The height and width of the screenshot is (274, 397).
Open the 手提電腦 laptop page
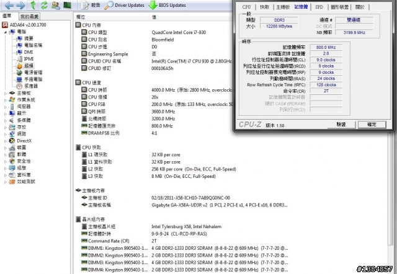tap(29, 79)
